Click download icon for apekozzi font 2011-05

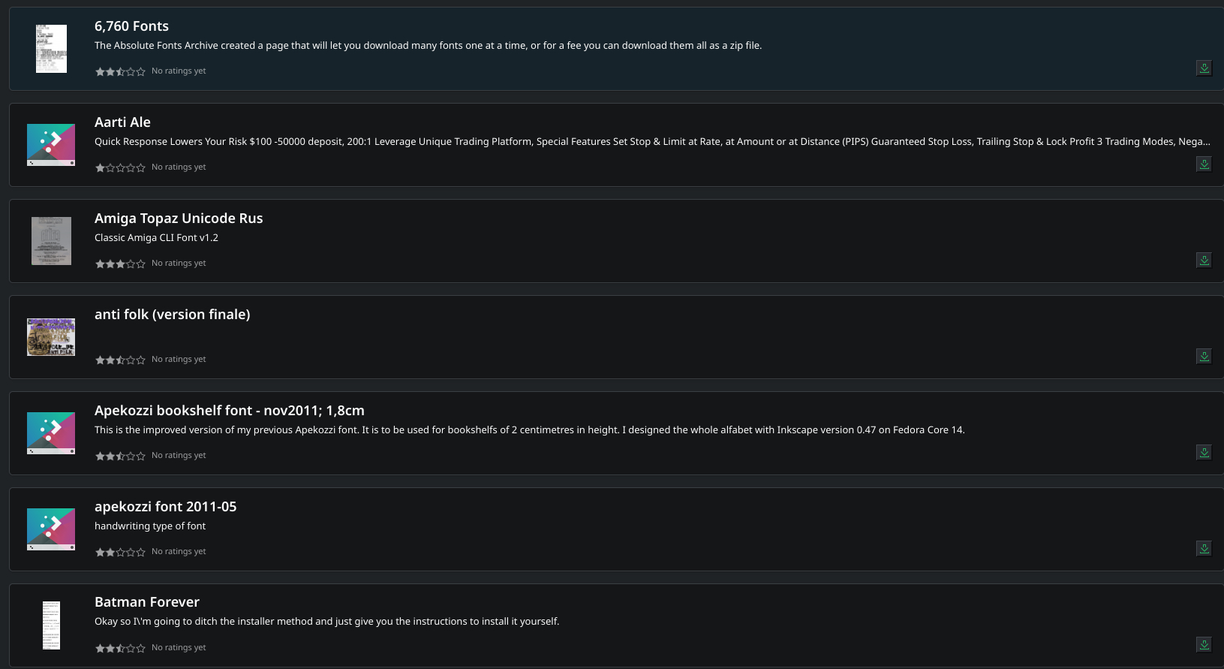pyautogui.click(x=1204, y=549)
